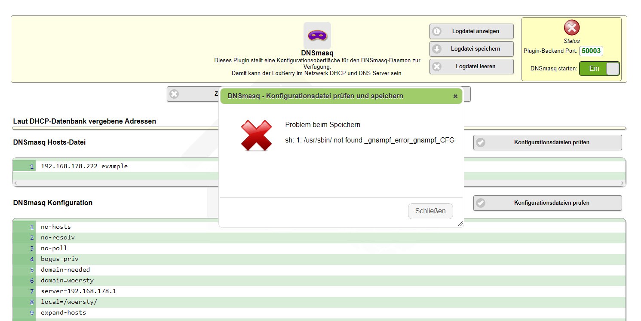Download the log via Logdatei speichern

point(471,49)
